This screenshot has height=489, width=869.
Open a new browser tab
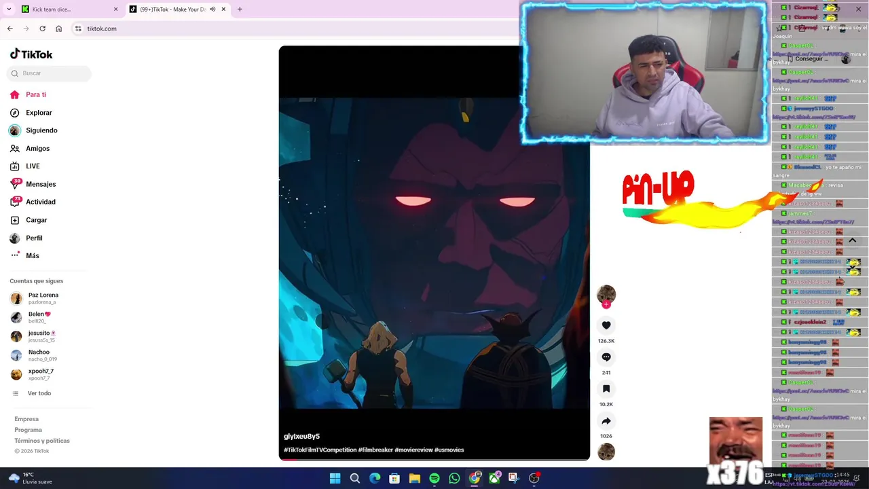click(x=240, y=10)
